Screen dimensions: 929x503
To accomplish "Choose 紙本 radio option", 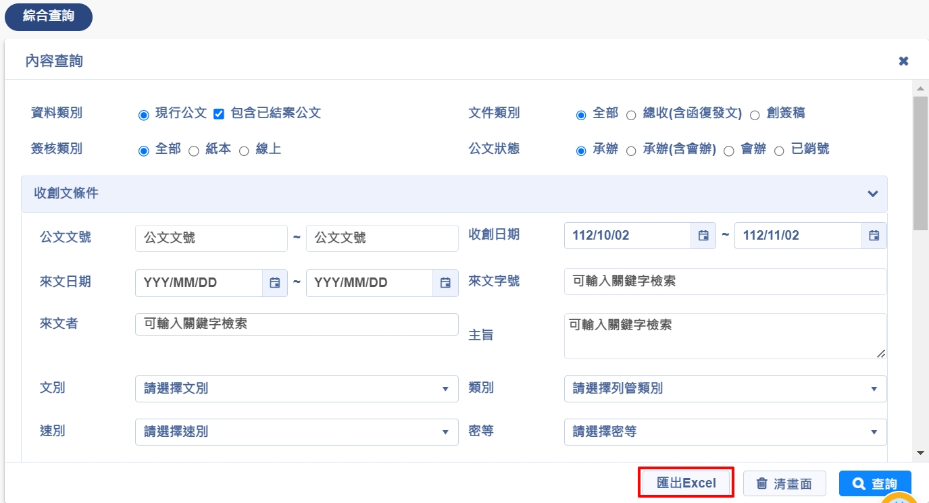I will click(x=193, y=151).
